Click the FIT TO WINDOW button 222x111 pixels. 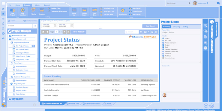tap(78, 32)
